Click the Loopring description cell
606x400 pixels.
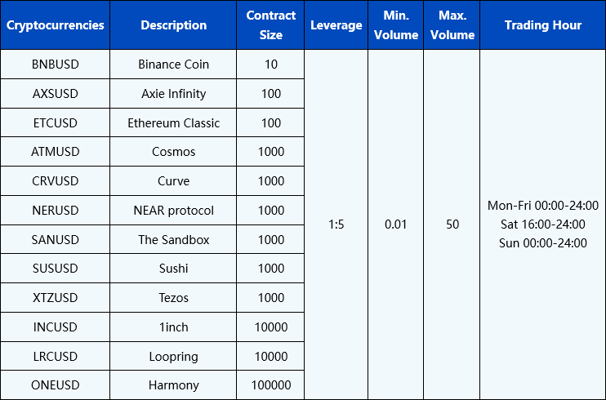(x=173, y=357)
